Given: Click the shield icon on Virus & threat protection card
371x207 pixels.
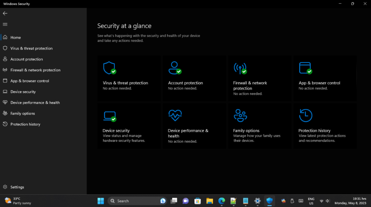Looking at the screenshot, I should tap(110, 68).
